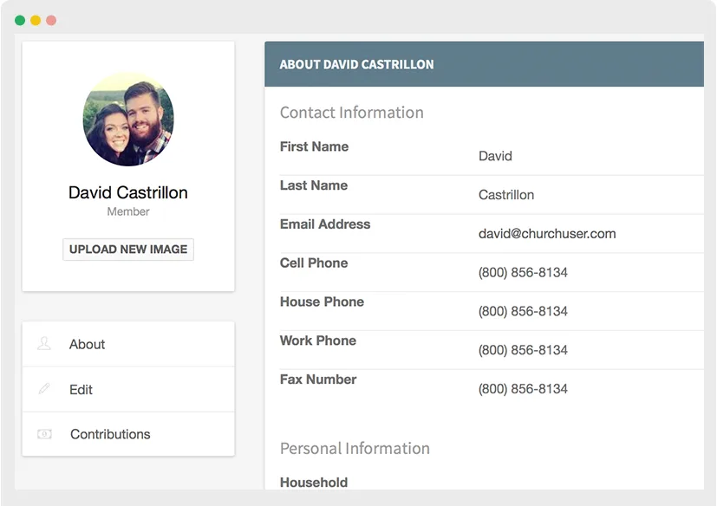Open the Edit menu item

point(128,389)
